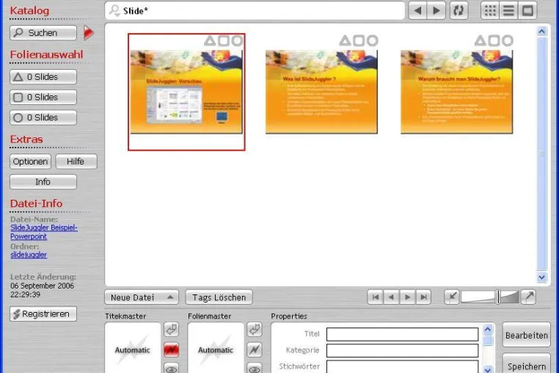
Task: Tag first slide with the square marker
Action: (x=224, y=40)
